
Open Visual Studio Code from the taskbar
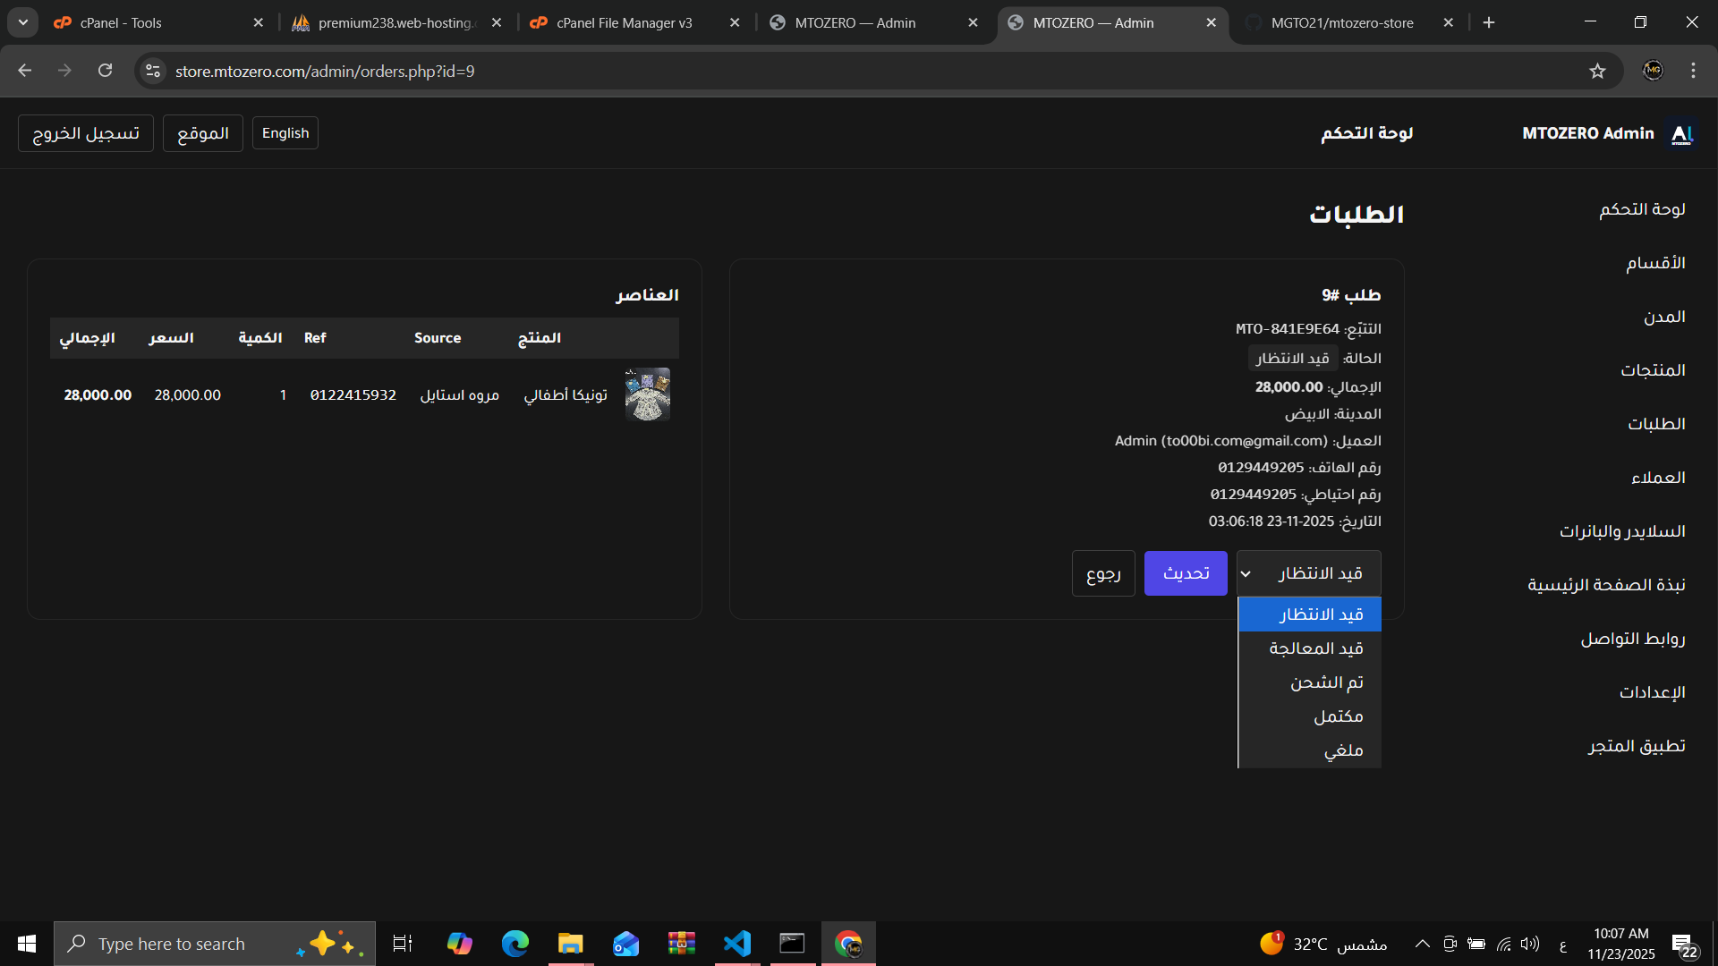click(x=737, y=944)
